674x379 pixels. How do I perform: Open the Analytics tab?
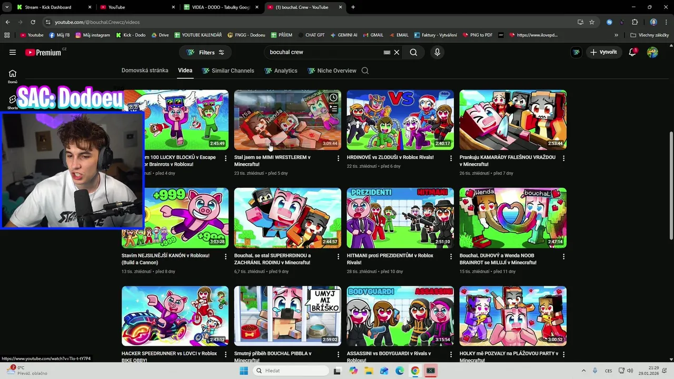coord(281,71)
